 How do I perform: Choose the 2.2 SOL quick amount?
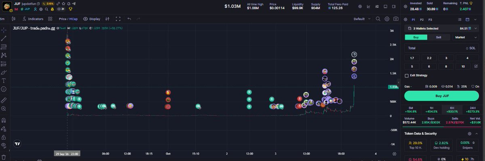pyautogui.click(x=429, y=58)
